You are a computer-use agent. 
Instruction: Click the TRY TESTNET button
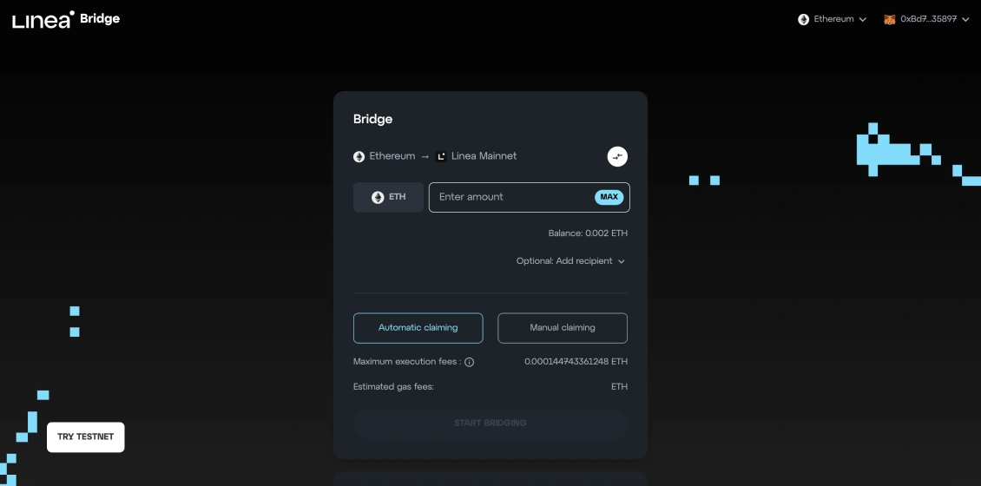coord(86,437)
